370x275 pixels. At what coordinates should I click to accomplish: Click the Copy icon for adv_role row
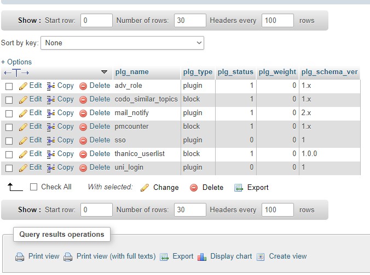(x=51, y=86)
